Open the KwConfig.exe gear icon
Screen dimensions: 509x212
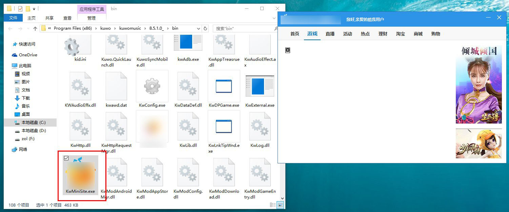coord(152,87)
